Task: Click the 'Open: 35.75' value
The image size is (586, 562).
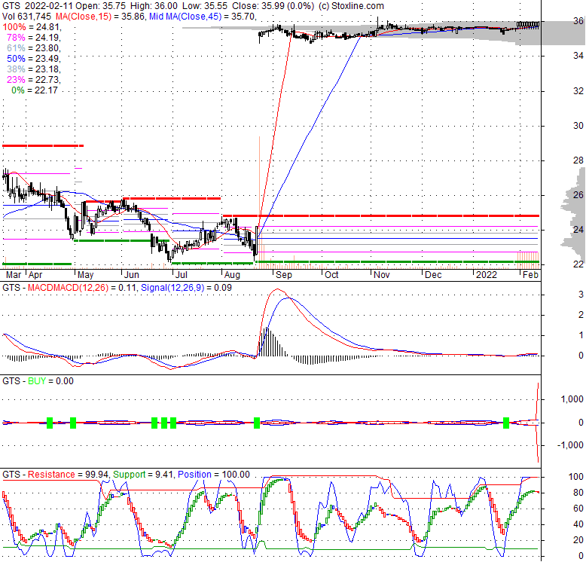Action: [x=101, y=6]
